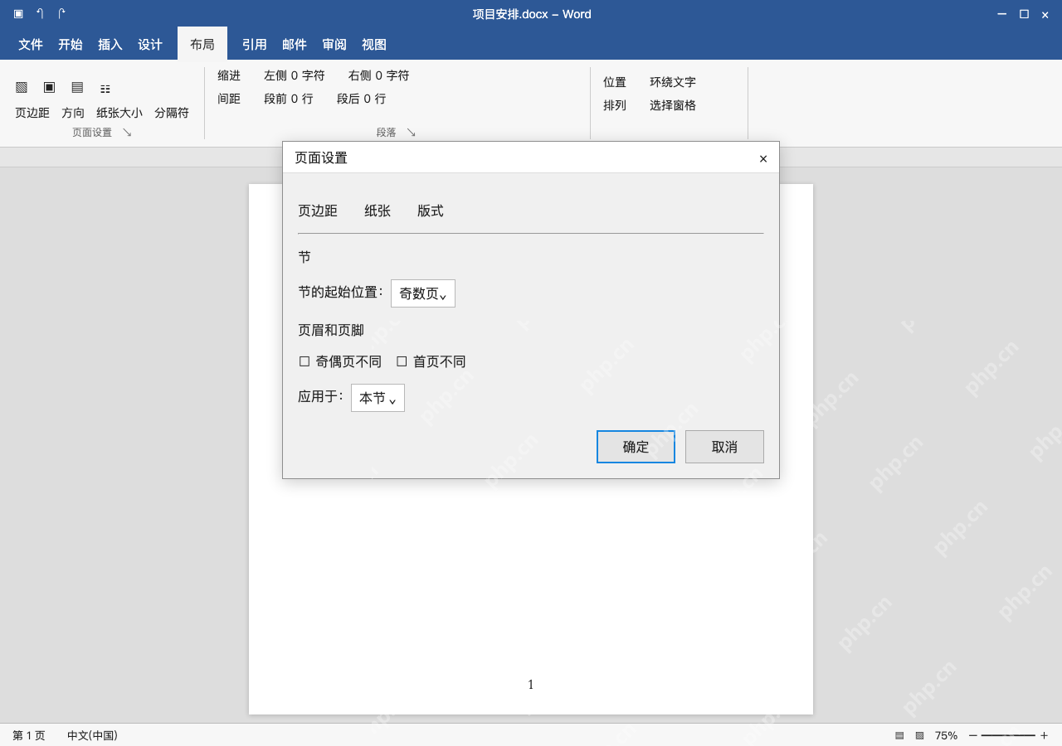
Task: Click the 段后 0 行 spacing field
Action: [x=362, y=99]
